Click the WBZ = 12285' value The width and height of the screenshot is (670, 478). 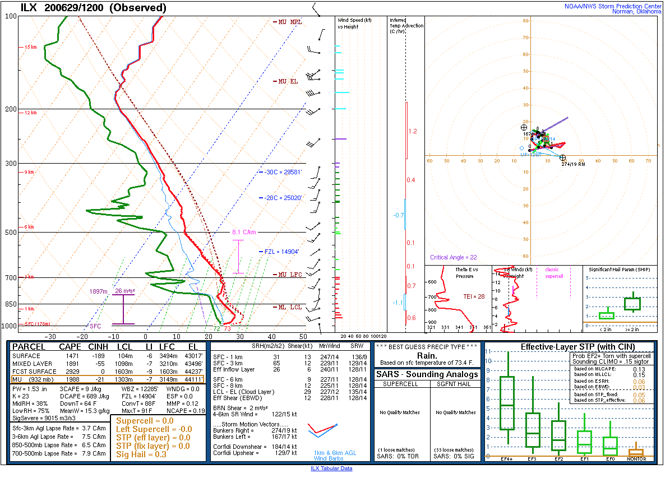point(140,389)
